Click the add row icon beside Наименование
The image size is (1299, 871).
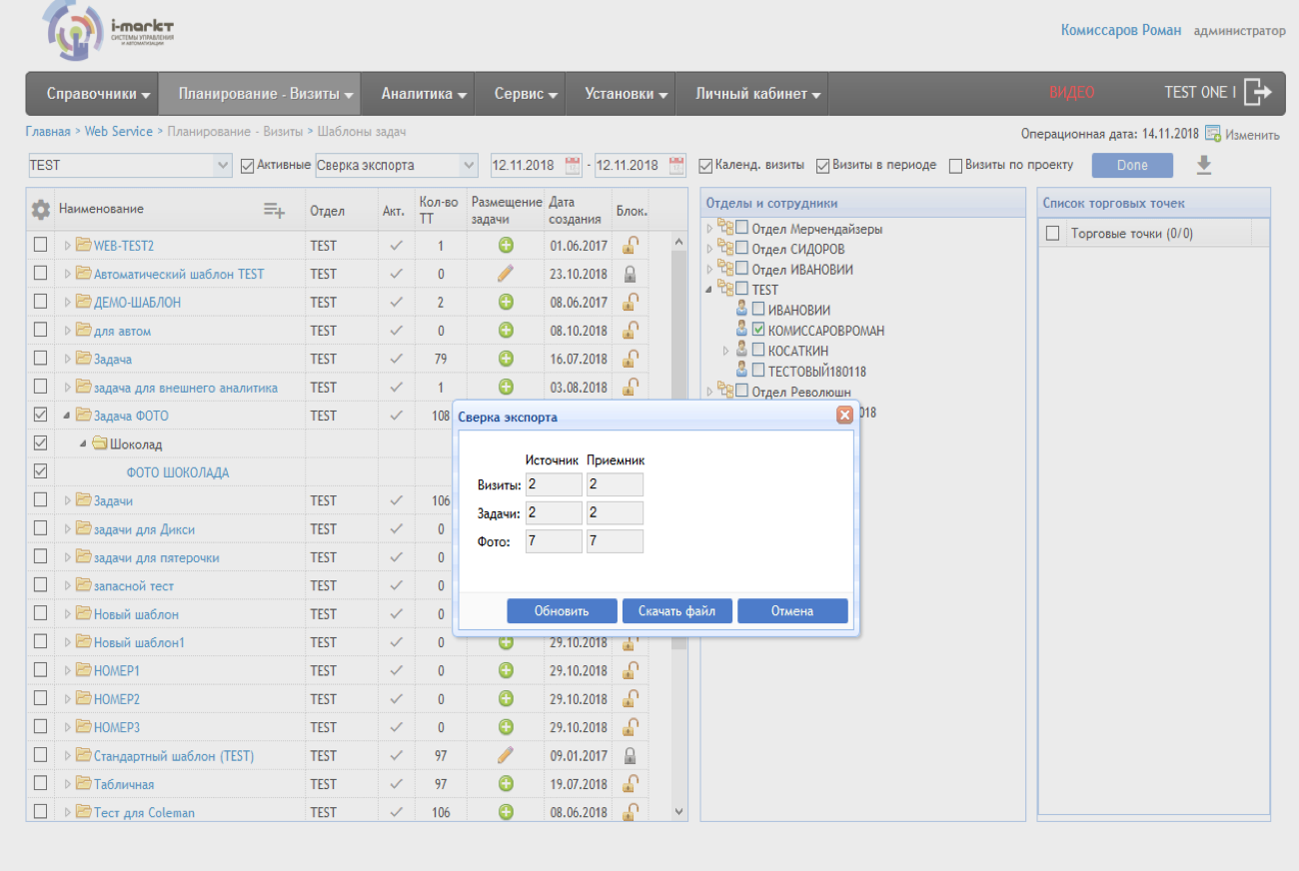(x=274, y=210)
